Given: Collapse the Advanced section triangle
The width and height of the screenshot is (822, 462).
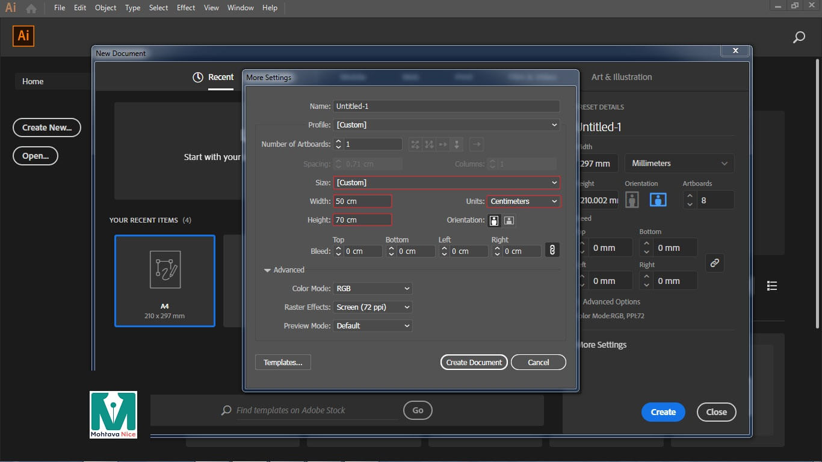Looking at the screenshot, I should (267, 270).
